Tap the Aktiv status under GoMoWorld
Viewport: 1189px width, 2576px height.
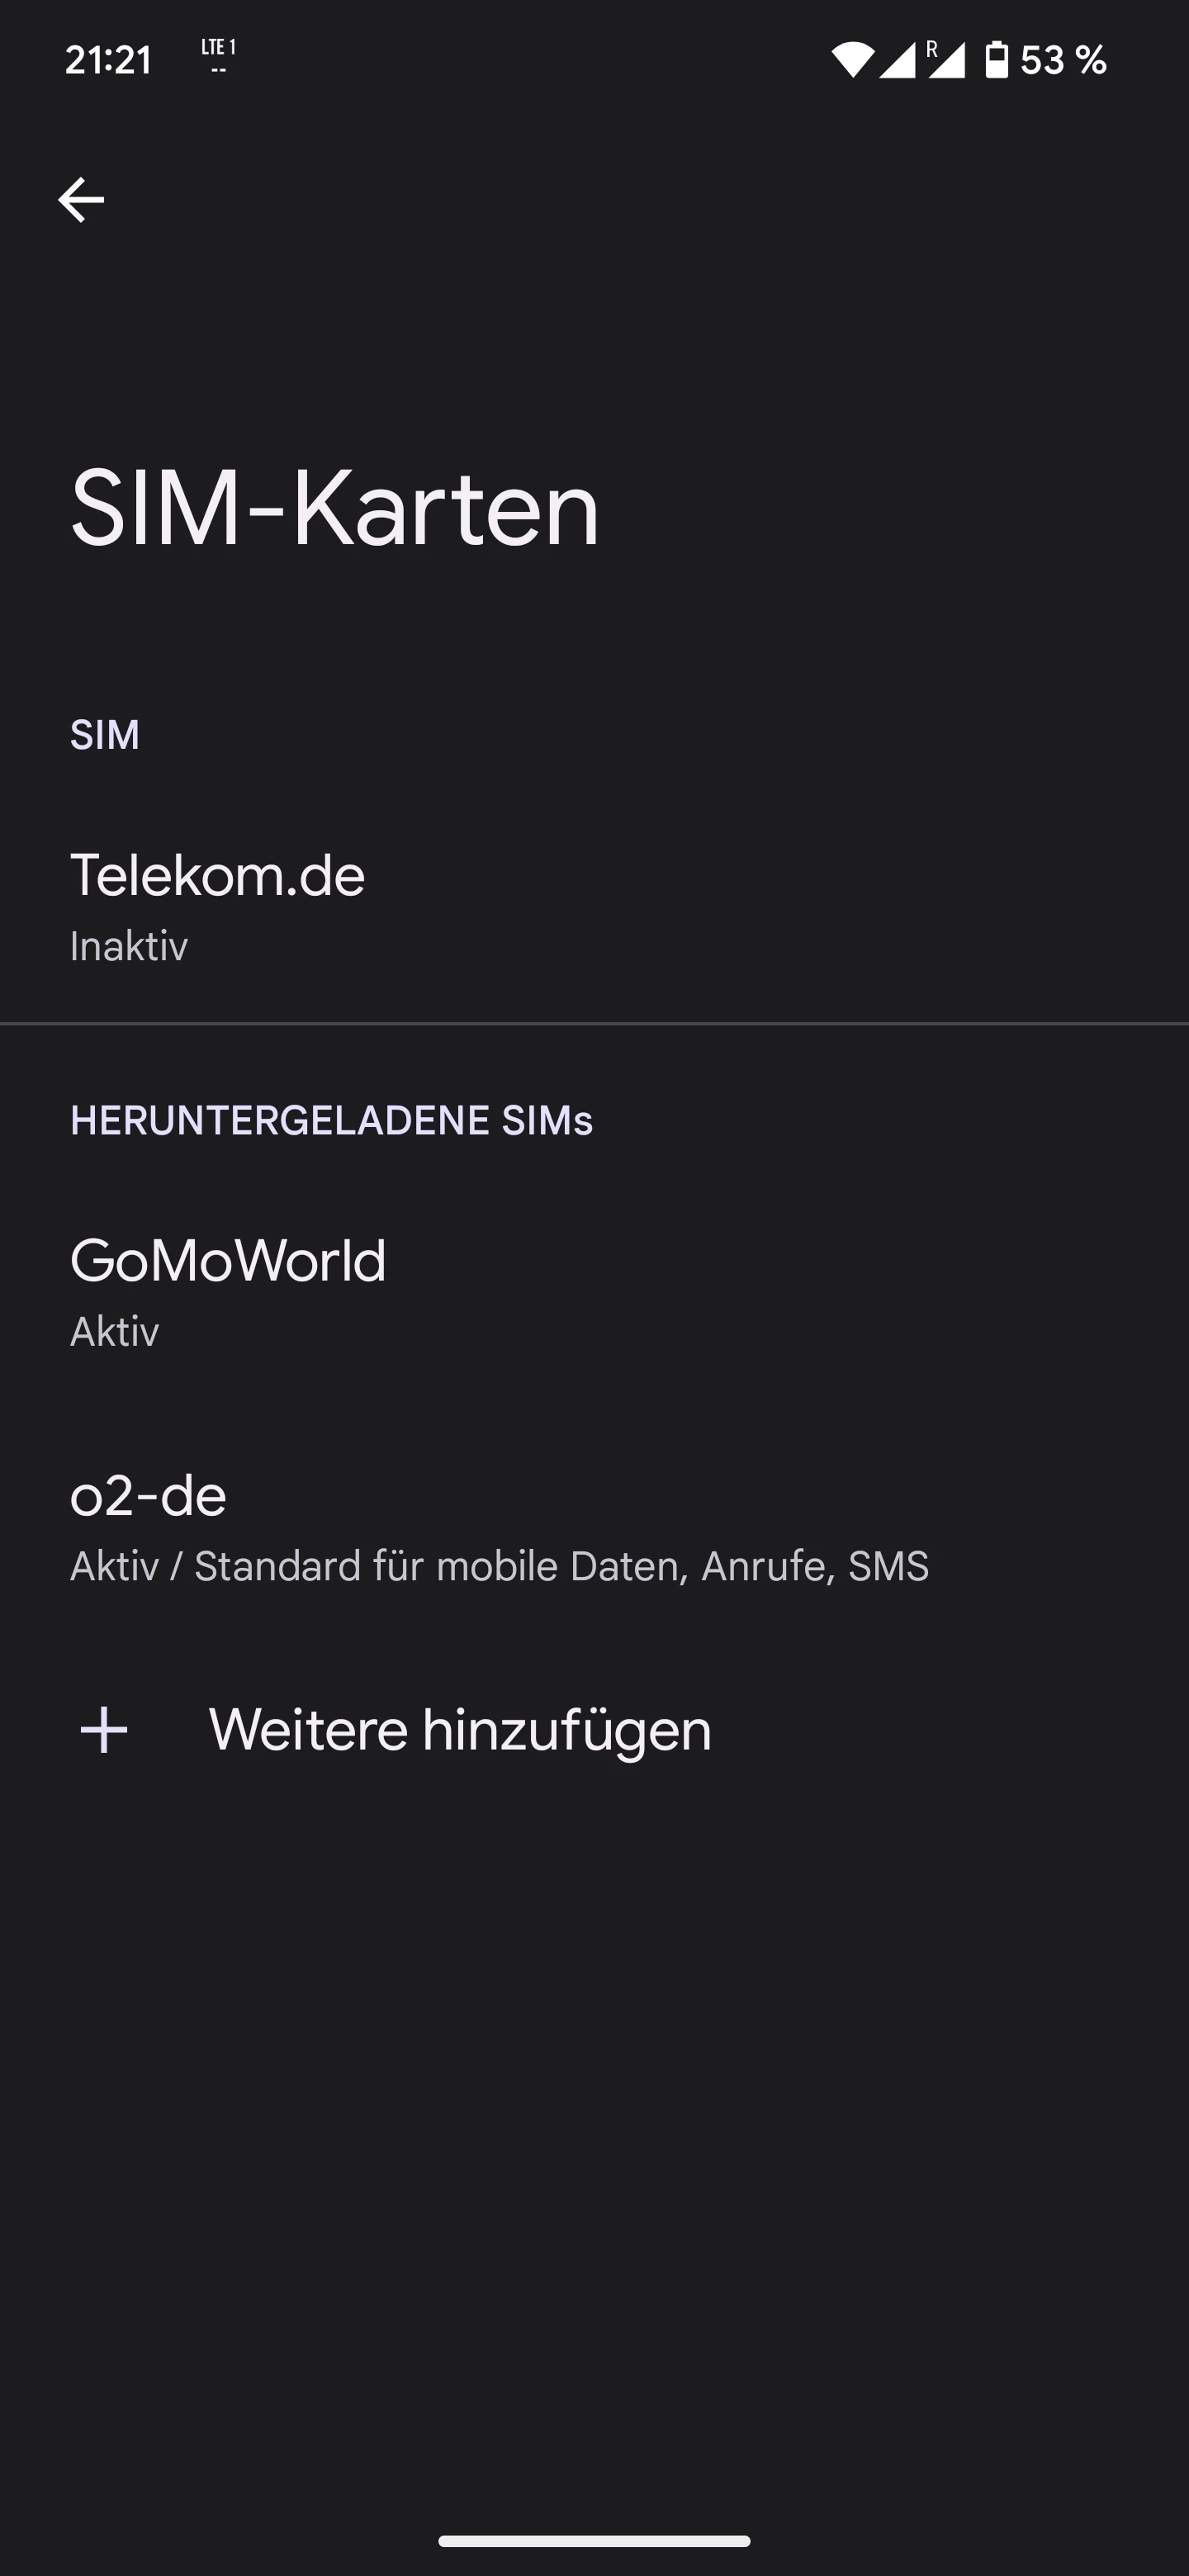coord(115,1332)
